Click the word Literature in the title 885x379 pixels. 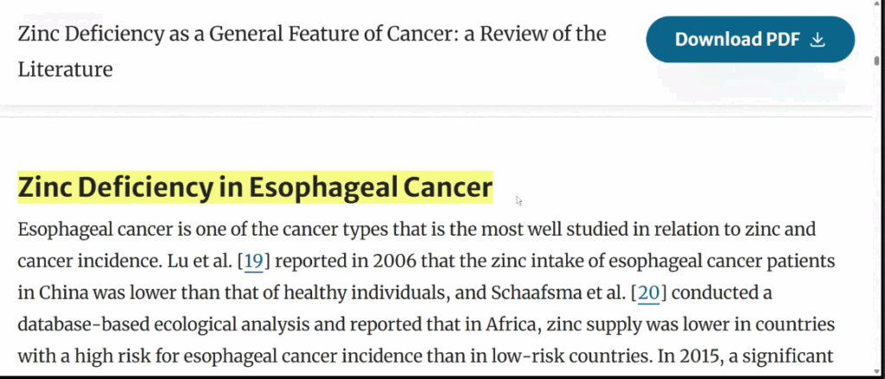(x=66, y=69)
